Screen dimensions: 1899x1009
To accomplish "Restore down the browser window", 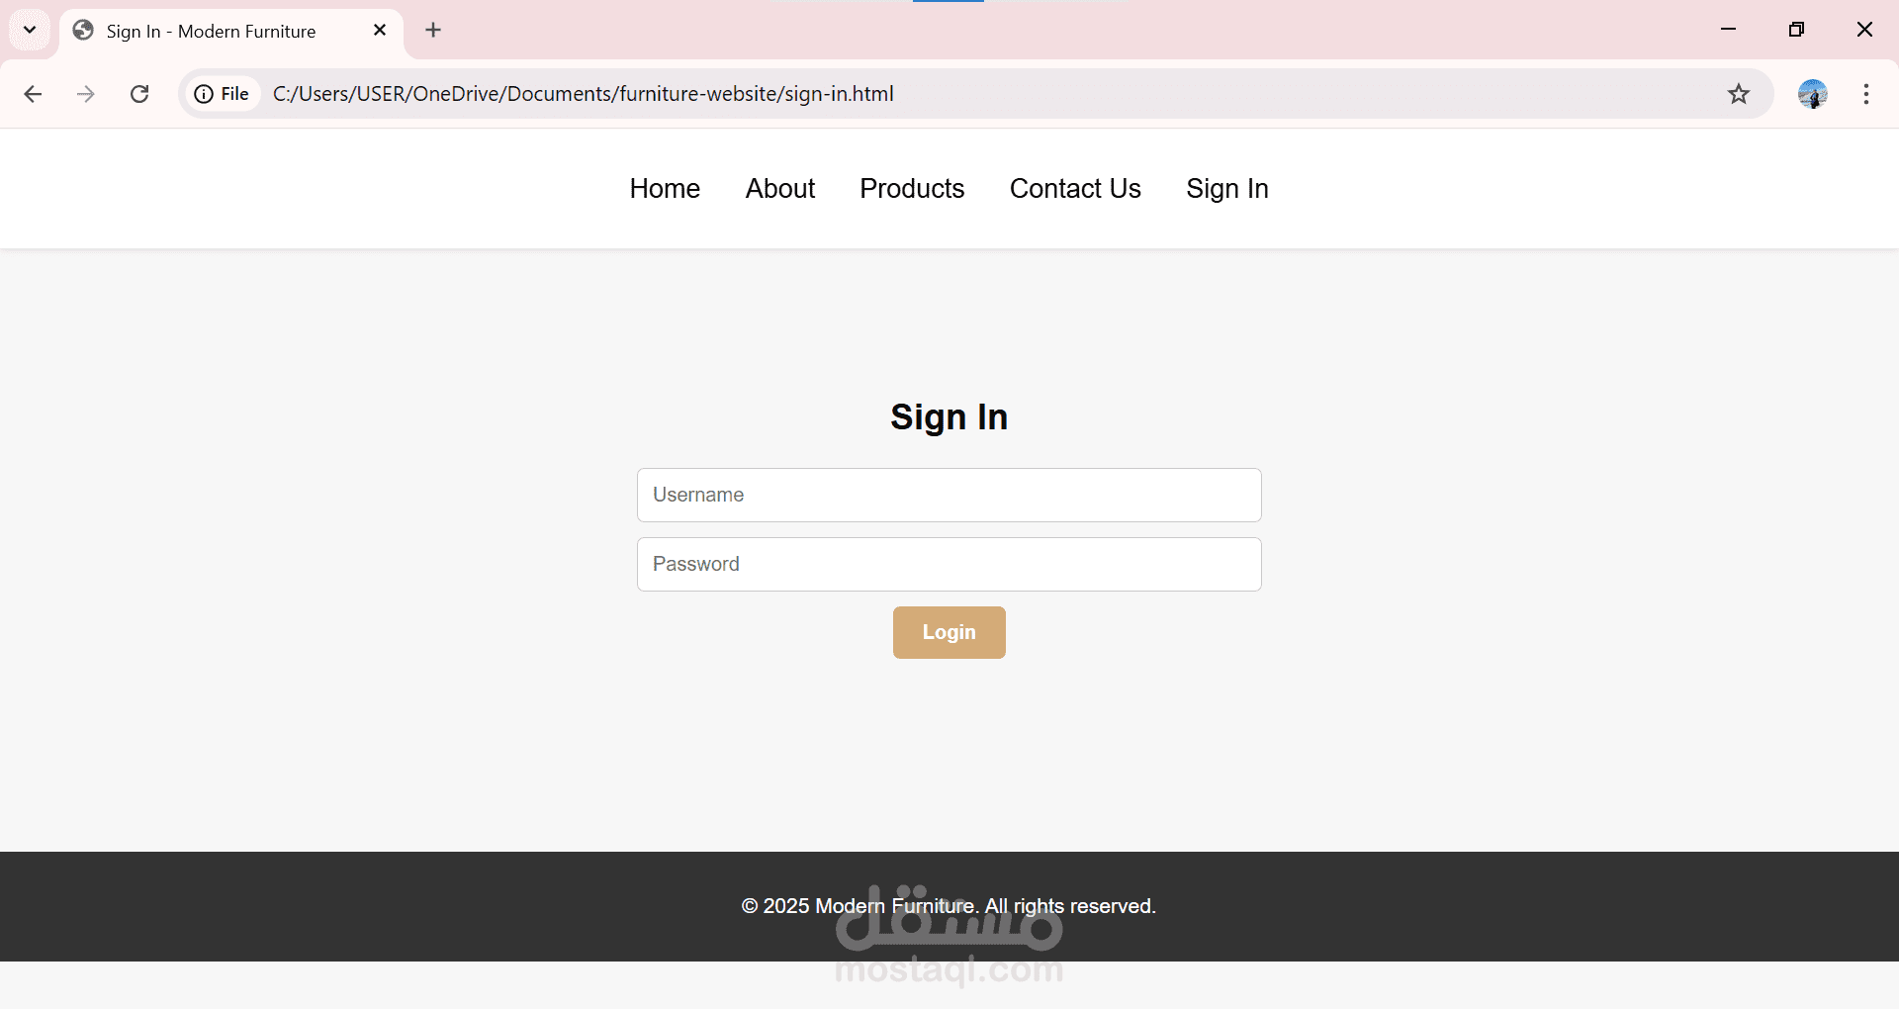I will (x=1797, y=30).
